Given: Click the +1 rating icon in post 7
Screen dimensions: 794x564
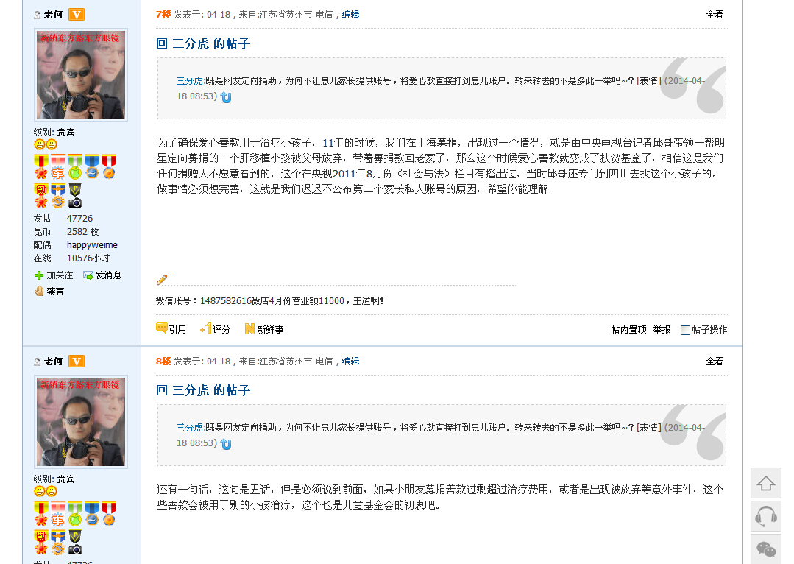Looking at the screenshot, I should point(205,328).
